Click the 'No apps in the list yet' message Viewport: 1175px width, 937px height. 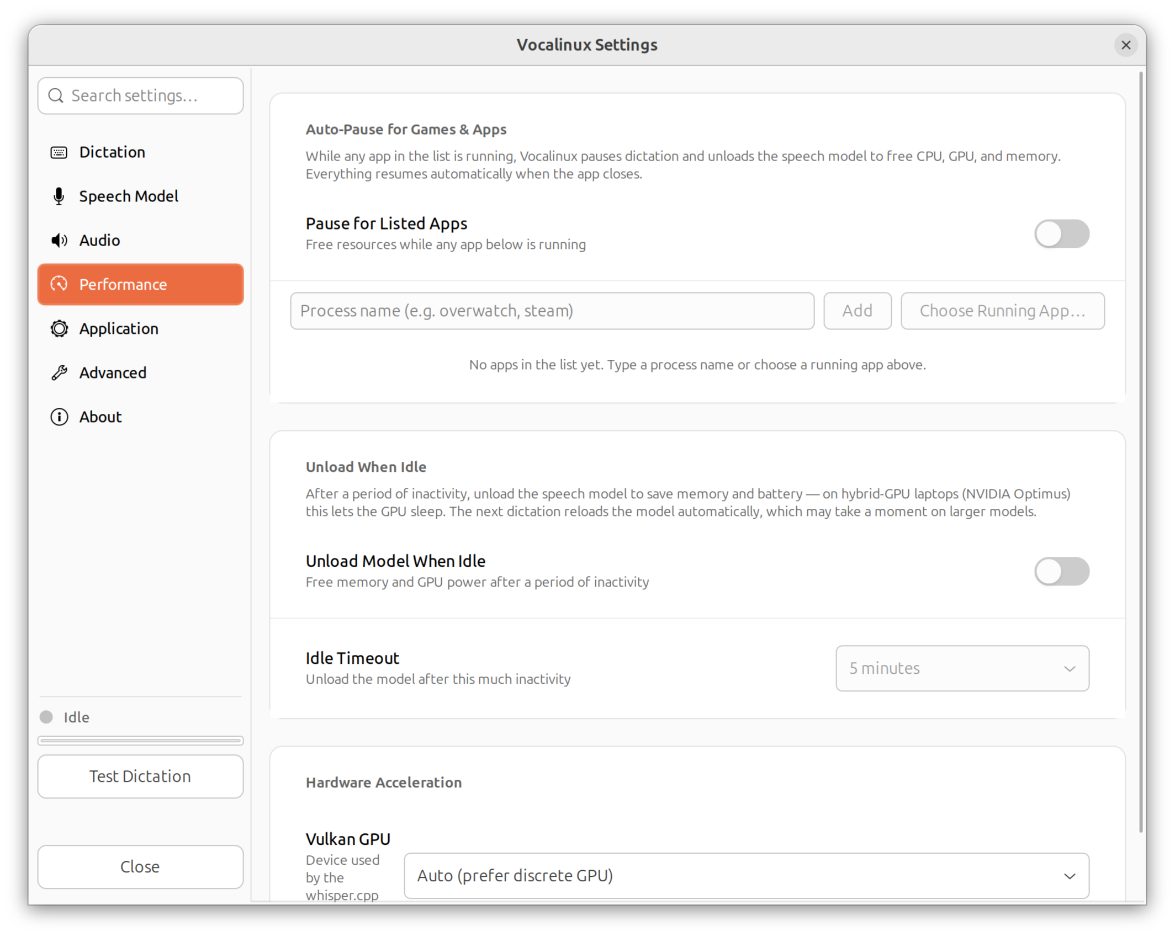[x=697, y=365]
